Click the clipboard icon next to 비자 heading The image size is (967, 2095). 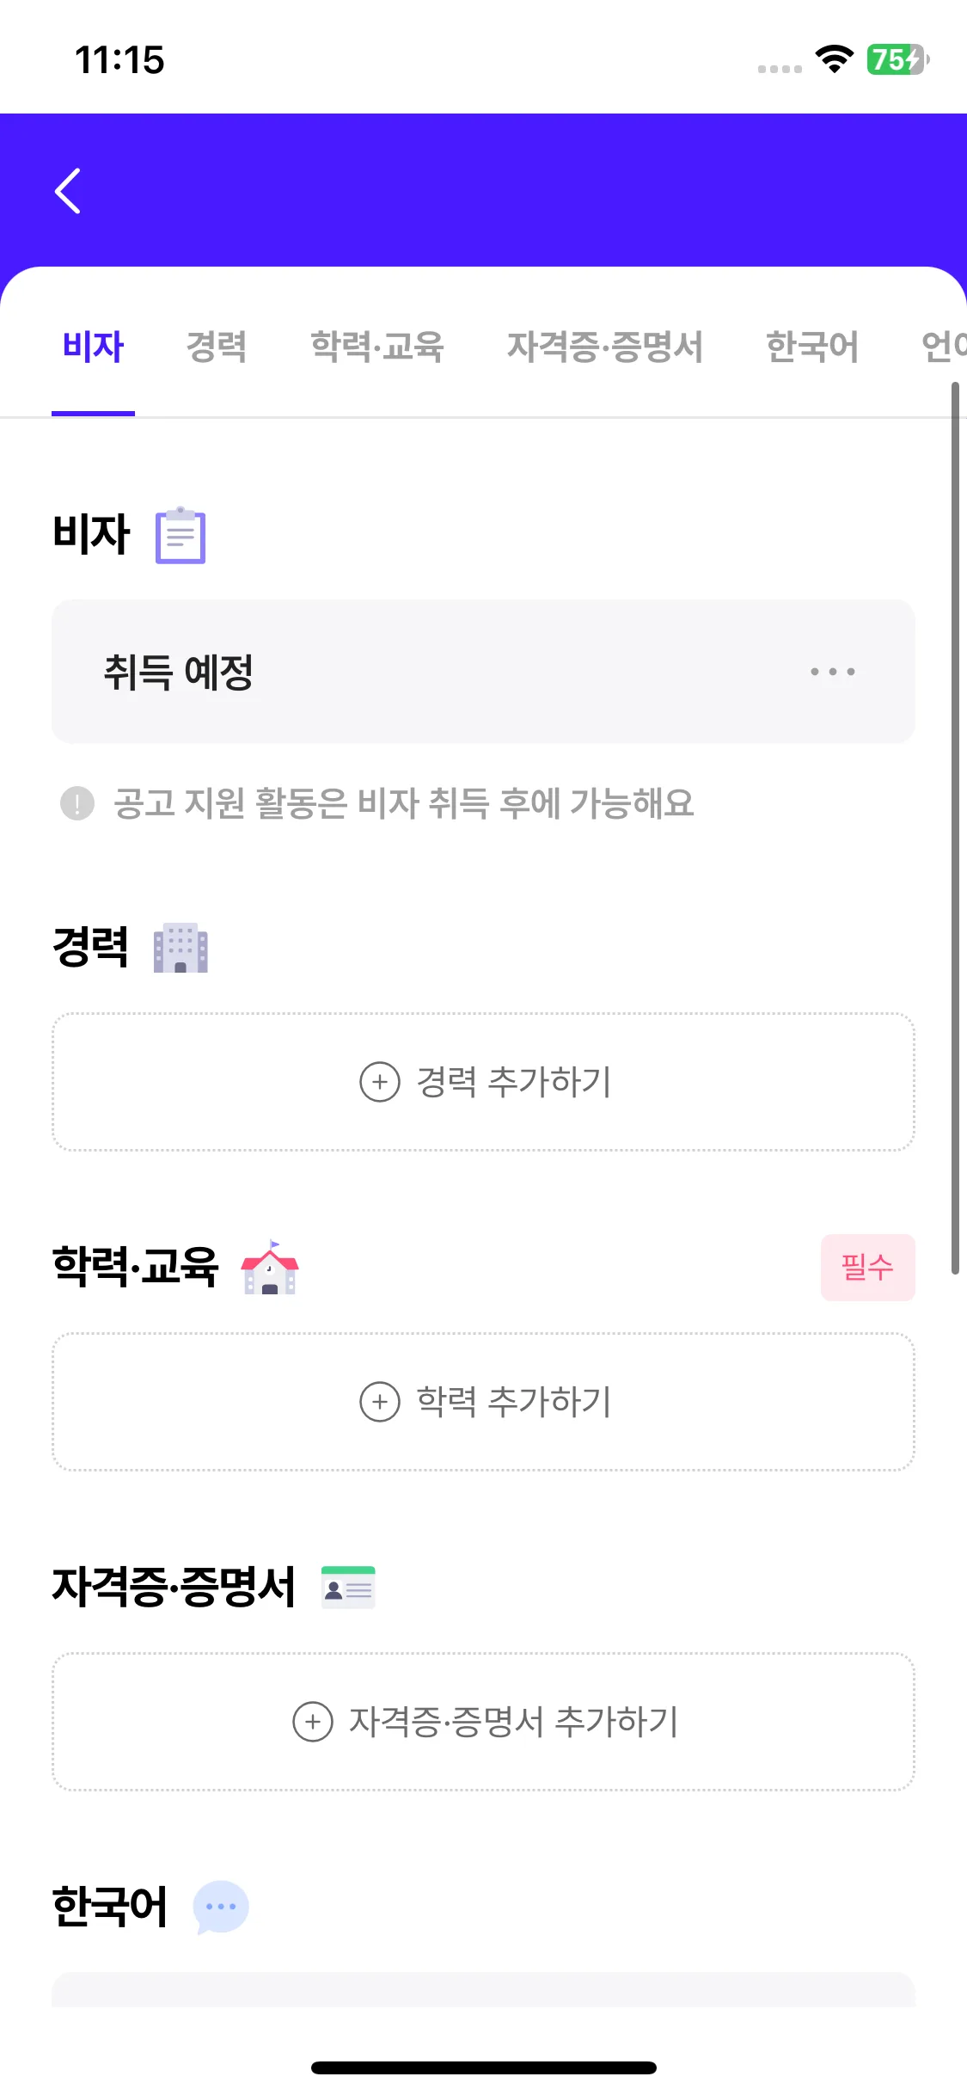tap(181, 535)
